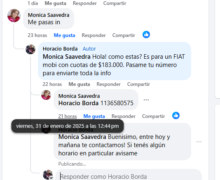Screen dimensions: 220x180
Task: Open Monica Saavedra's top-level comment avatar
Action: [x=14, y=16]
